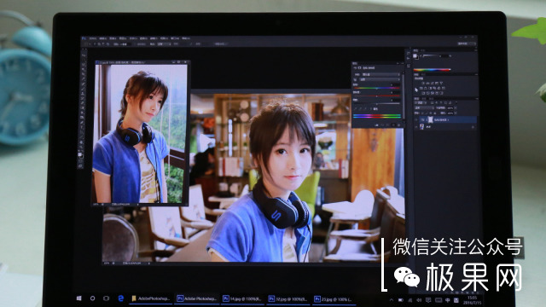Enable the Colorize checkbox
This screenshot has height=307, width=546.
coord(371,109)
